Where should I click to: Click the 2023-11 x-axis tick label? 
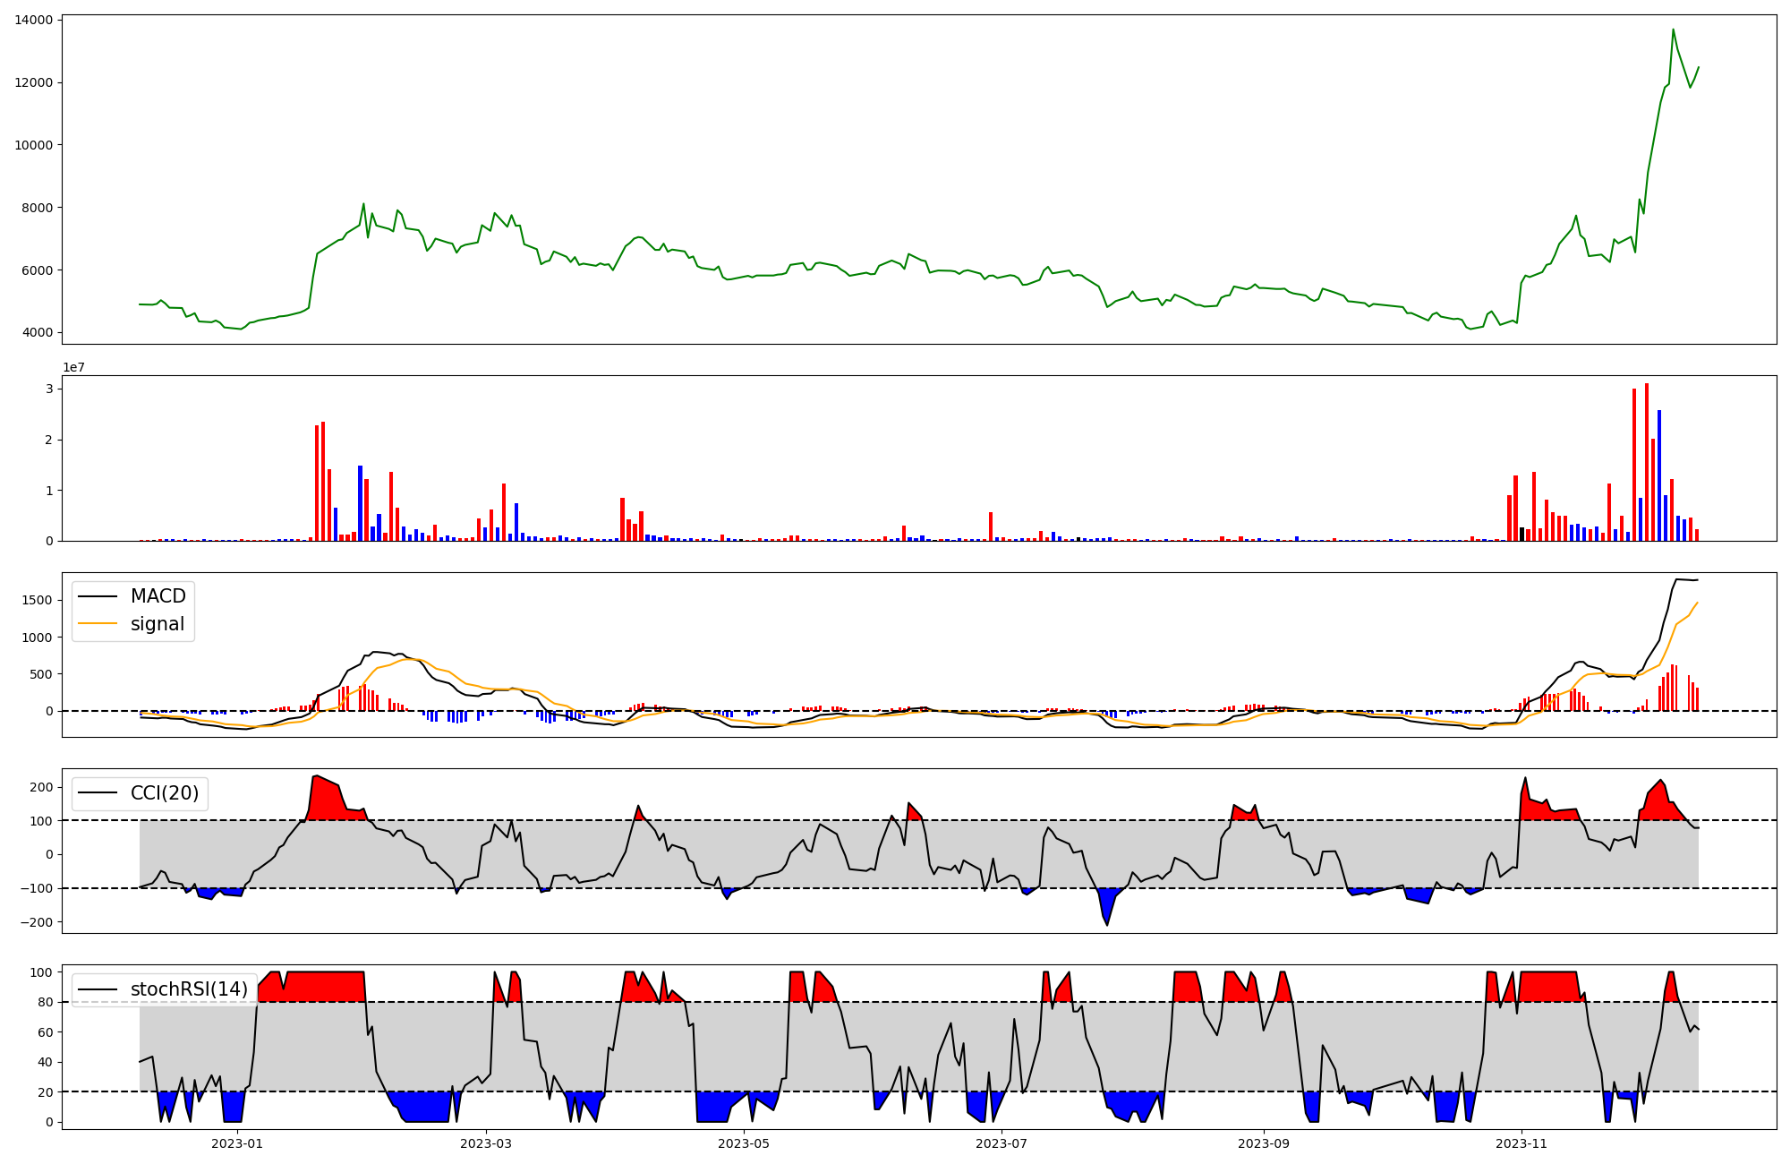tap(1521, 1143)
